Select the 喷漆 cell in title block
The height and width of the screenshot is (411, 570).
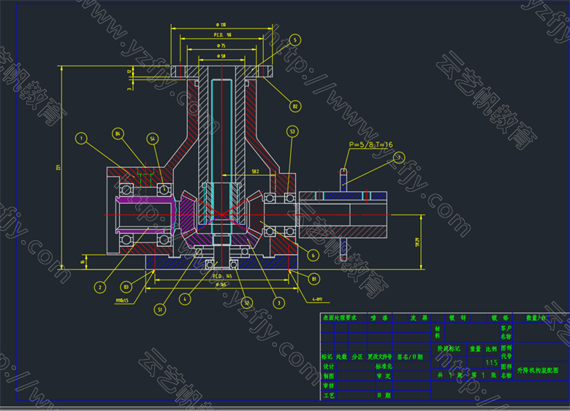[x=379, y=318]
